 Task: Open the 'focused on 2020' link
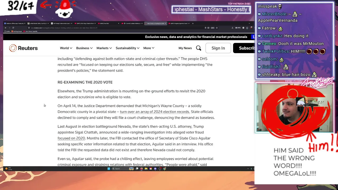point(71,138)
